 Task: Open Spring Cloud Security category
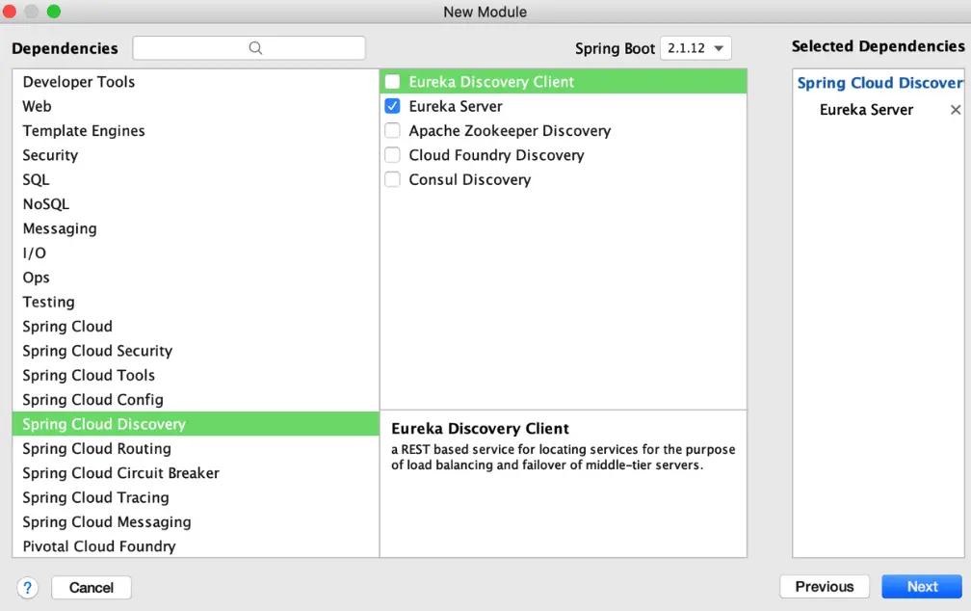click(196, 351)
